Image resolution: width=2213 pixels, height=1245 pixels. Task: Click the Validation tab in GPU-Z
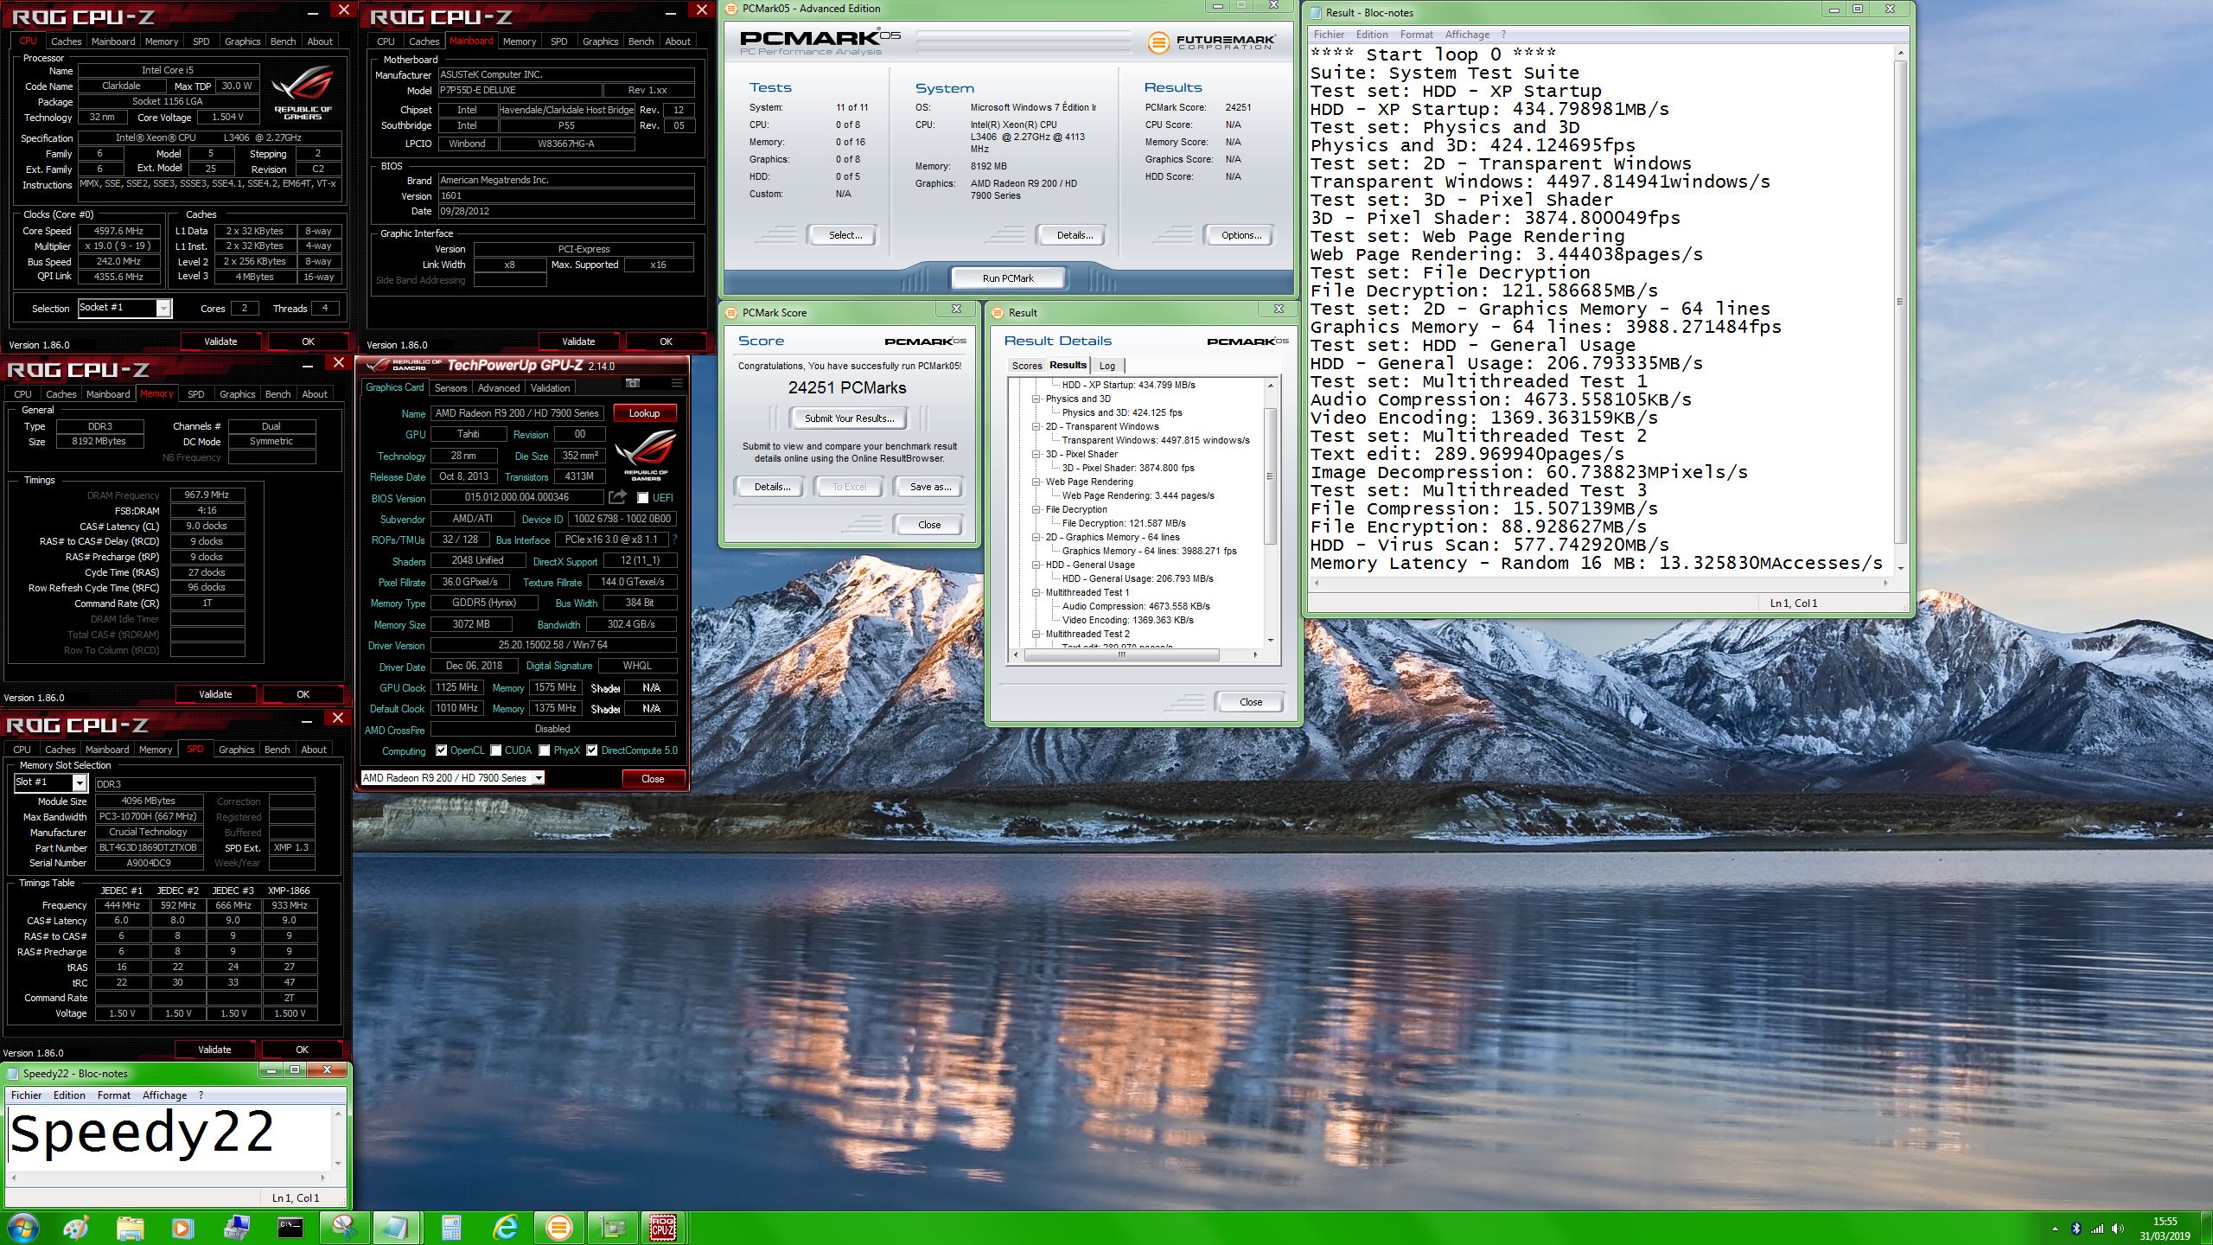pyautogui.click(x=550, y=388)
